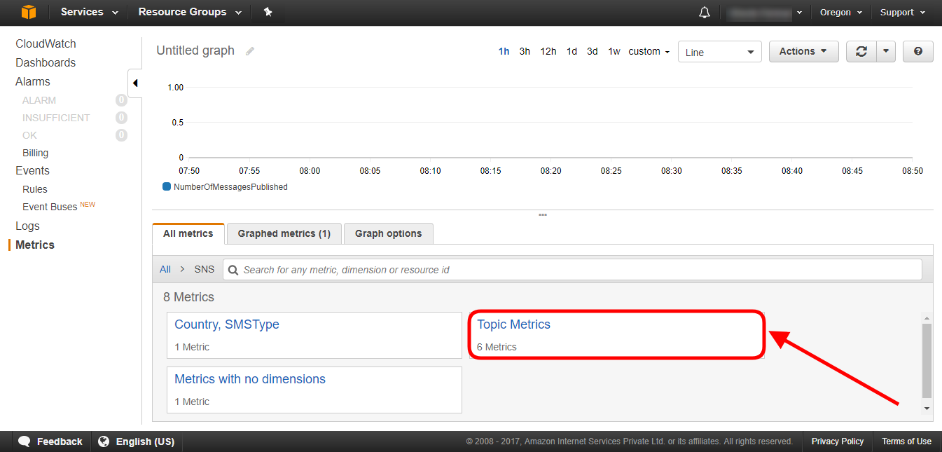Open Dashboards in sidebar
Viewport: 942px width, 452px height.
pos(46,62)
